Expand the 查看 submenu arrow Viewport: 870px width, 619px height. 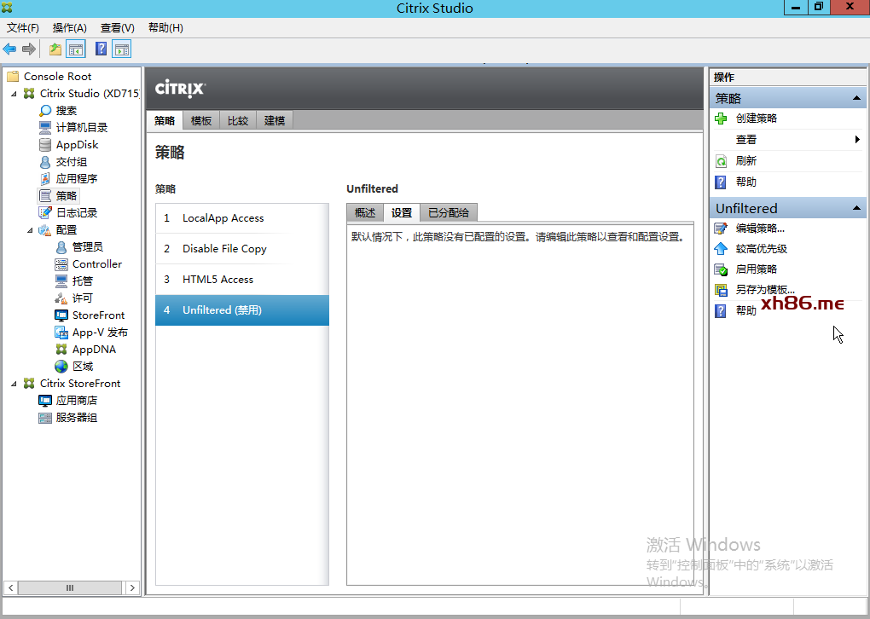tap(856, 140)
